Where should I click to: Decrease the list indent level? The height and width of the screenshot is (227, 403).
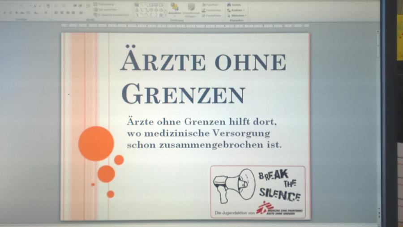pyautogui.click(x=75, y=6)
